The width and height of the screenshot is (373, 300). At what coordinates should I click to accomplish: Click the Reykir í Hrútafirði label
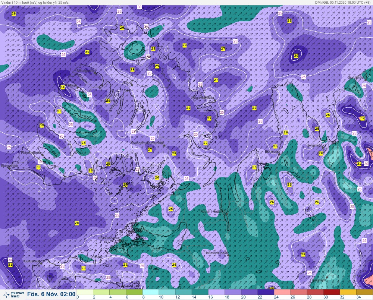212,211
